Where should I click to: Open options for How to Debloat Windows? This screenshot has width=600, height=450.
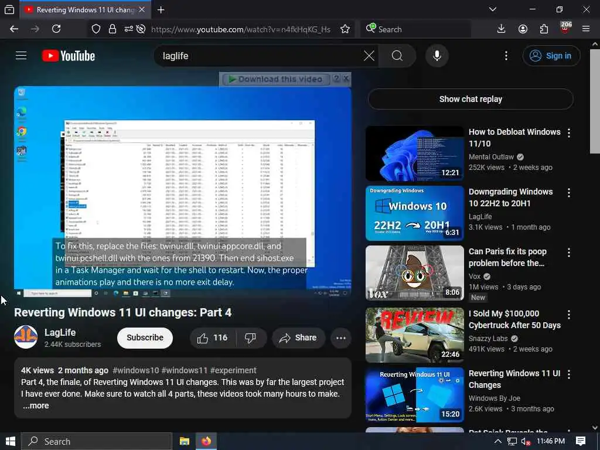pos(569,133)
